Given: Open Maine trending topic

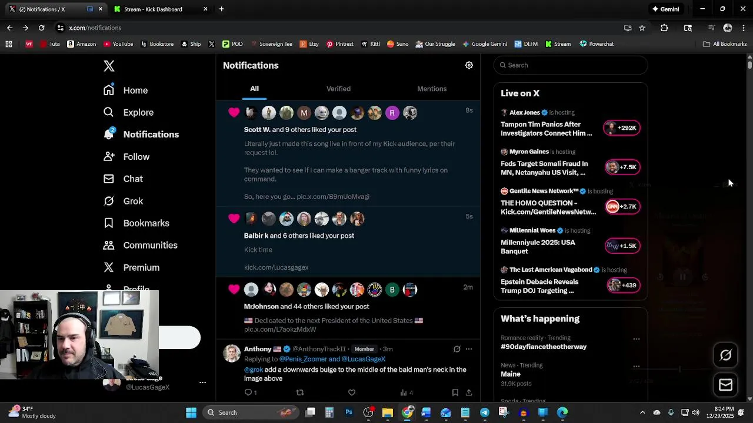Looking at the screenshot, I should tap(511, 374).
